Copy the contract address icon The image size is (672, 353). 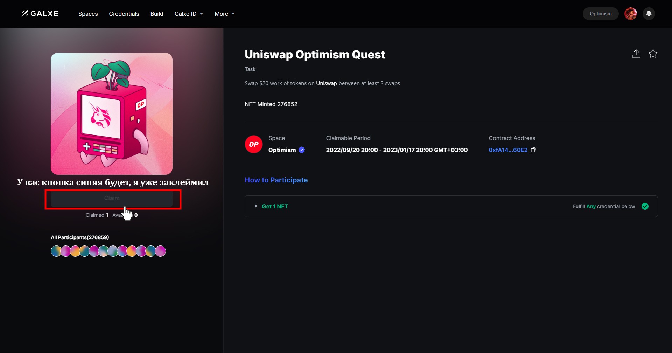pyautogui.click(x=533, y=150)
